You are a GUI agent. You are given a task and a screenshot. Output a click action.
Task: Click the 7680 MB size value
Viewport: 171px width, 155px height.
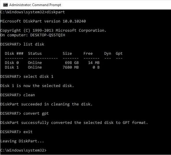[x=71, y=67]
